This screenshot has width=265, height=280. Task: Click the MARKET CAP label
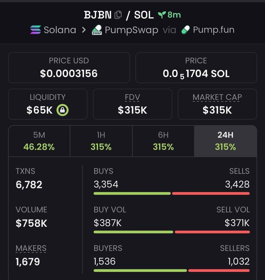217,97
